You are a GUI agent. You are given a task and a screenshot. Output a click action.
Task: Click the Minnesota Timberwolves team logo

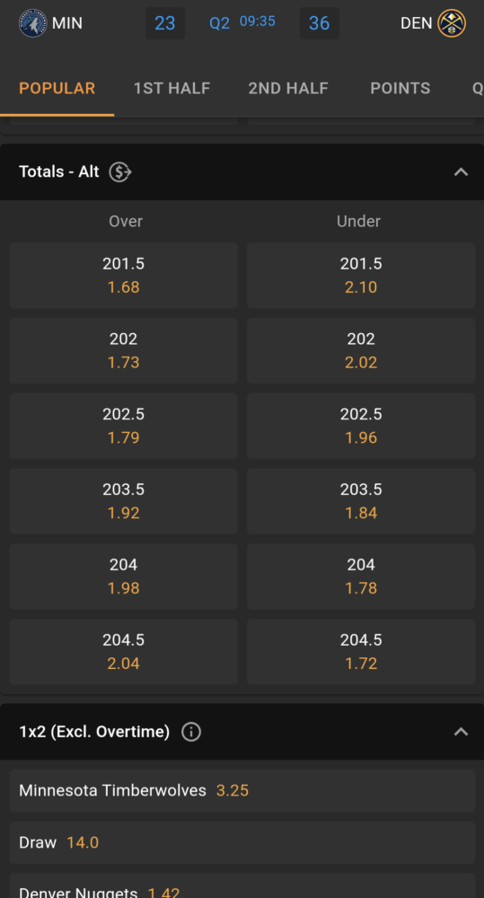[32, 23]
